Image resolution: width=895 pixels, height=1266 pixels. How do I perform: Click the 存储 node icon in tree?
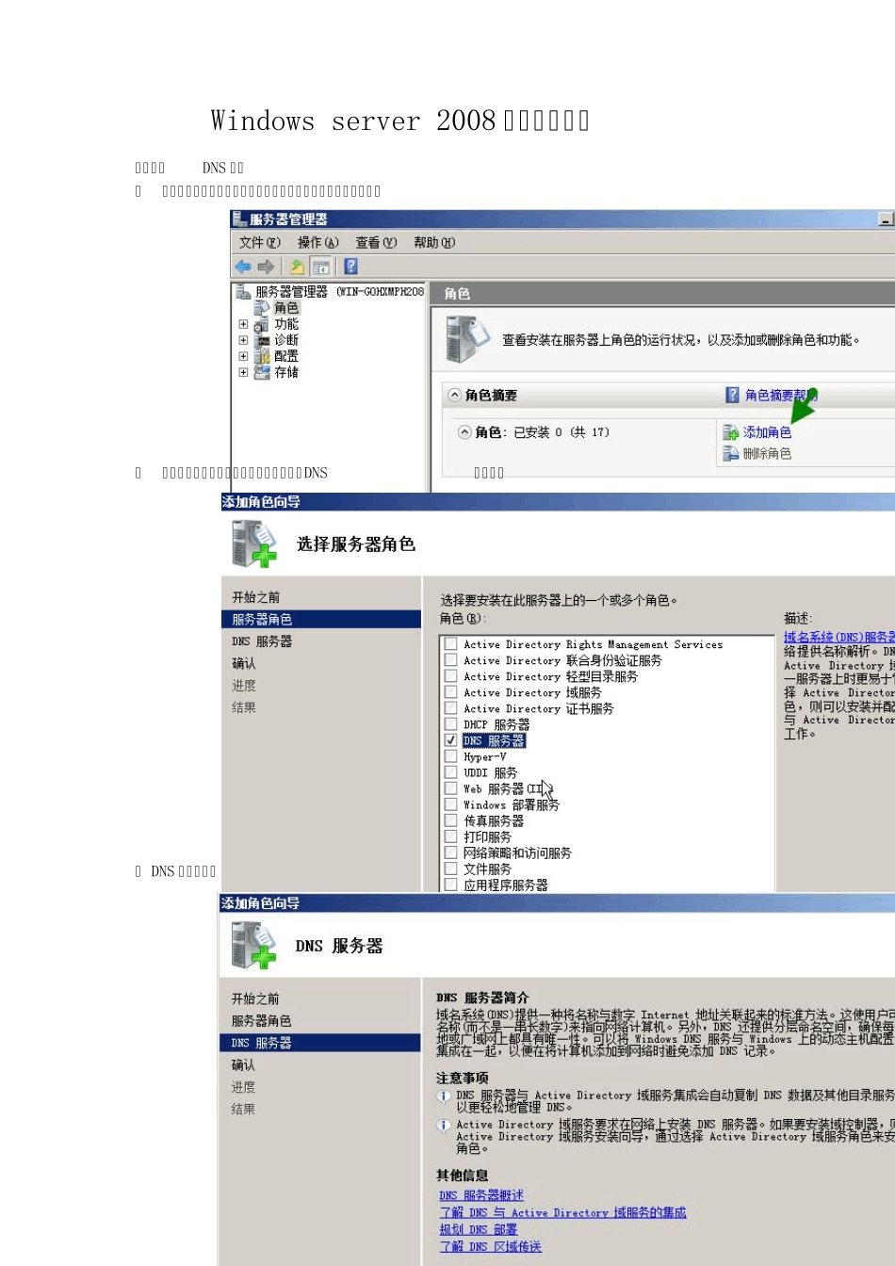click(x=262, y=372)
